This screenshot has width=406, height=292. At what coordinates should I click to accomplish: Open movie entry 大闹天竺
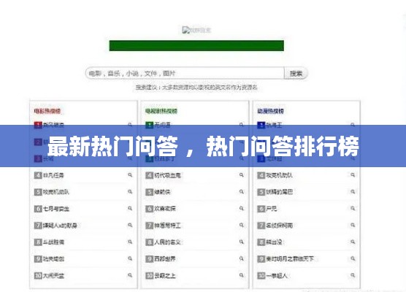pyautogui.click(x=53, y=275)
